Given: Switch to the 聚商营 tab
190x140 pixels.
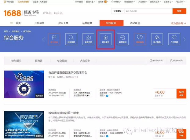Looking at the screenshot, I should coord(39,61).
